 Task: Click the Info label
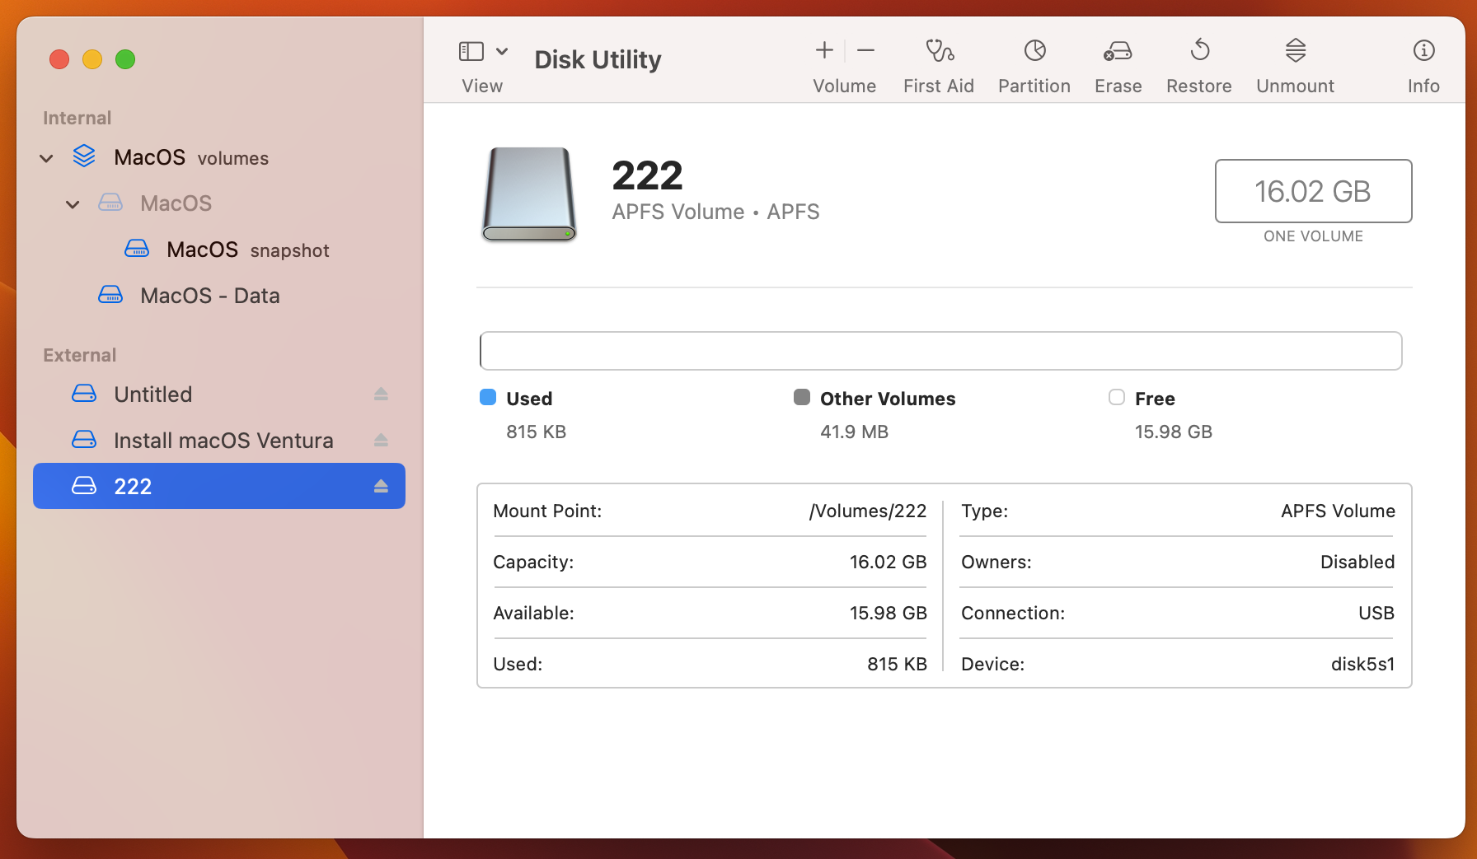1423,86
